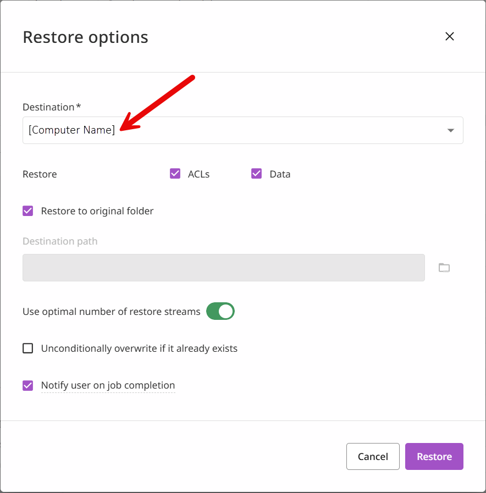Uncheck the ACLs checkbox

coord(175,174)
